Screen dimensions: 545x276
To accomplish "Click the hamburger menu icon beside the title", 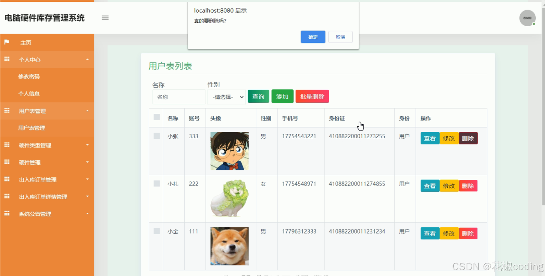I will (x=105, y=18).
